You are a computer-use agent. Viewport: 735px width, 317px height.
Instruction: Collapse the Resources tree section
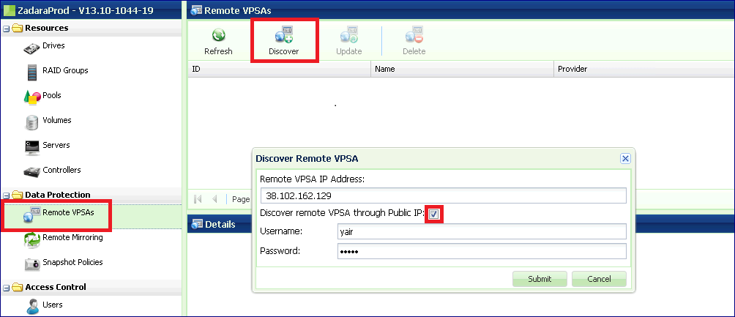[6, 29]
